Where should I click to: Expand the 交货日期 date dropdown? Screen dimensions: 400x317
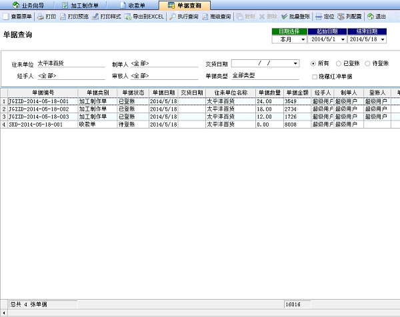pyautogui.click(x=295, y=63)
